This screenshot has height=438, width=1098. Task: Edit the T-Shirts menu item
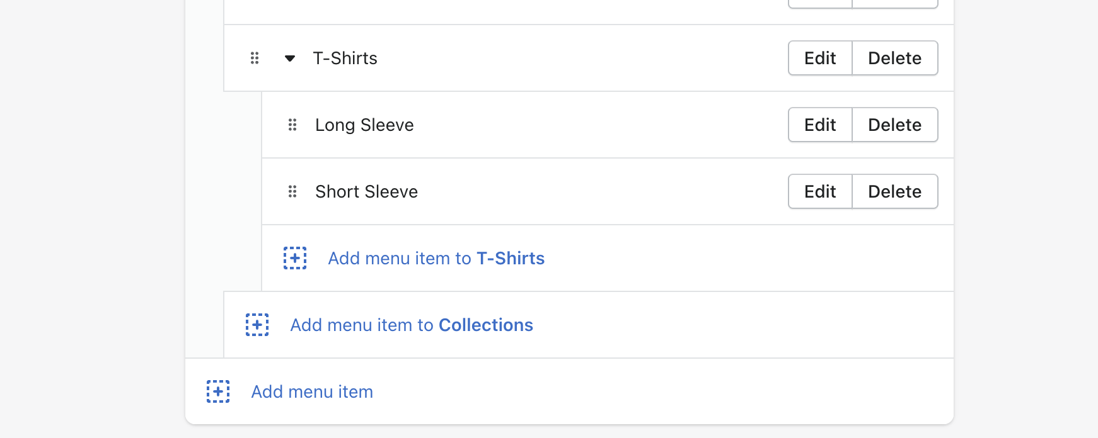click(819, 58)
